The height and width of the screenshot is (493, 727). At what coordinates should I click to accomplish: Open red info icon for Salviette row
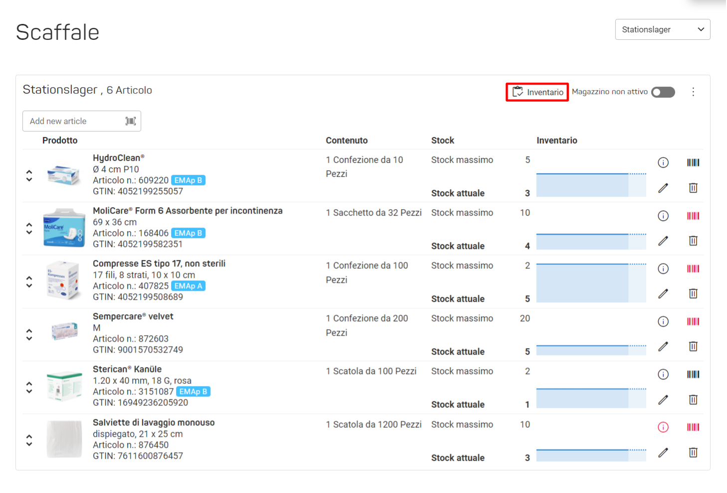click(x=663, y=427)
